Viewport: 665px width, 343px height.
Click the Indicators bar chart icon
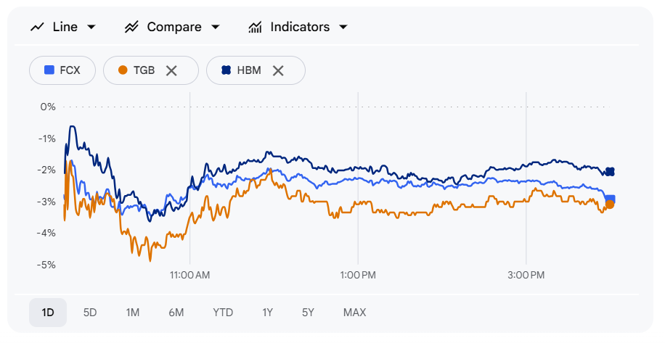[255, 27]
